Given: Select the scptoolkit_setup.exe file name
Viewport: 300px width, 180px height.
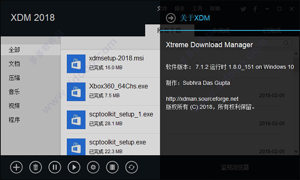Looking at the screenshot, I should [x=117, y=142].
